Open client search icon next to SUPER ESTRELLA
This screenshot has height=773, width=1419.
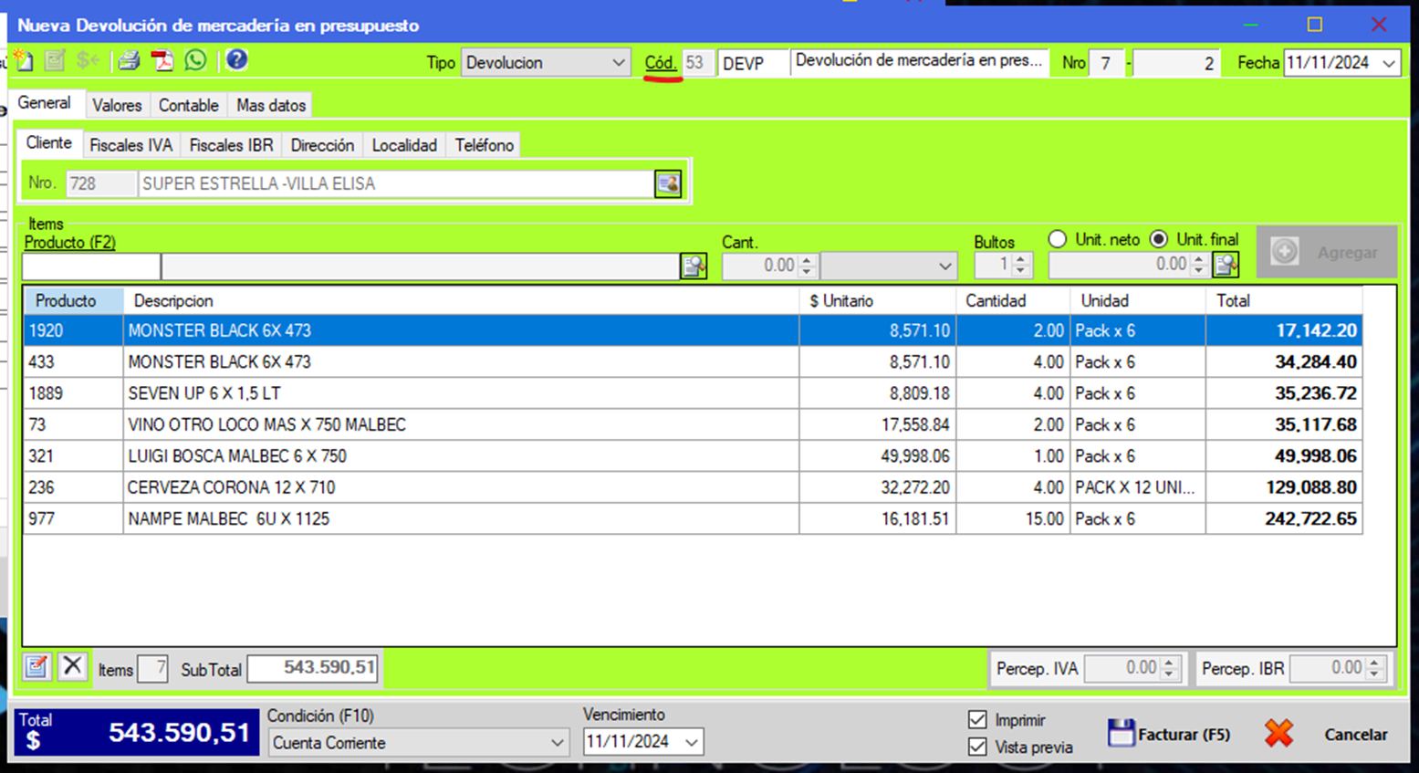coord(668,183)
